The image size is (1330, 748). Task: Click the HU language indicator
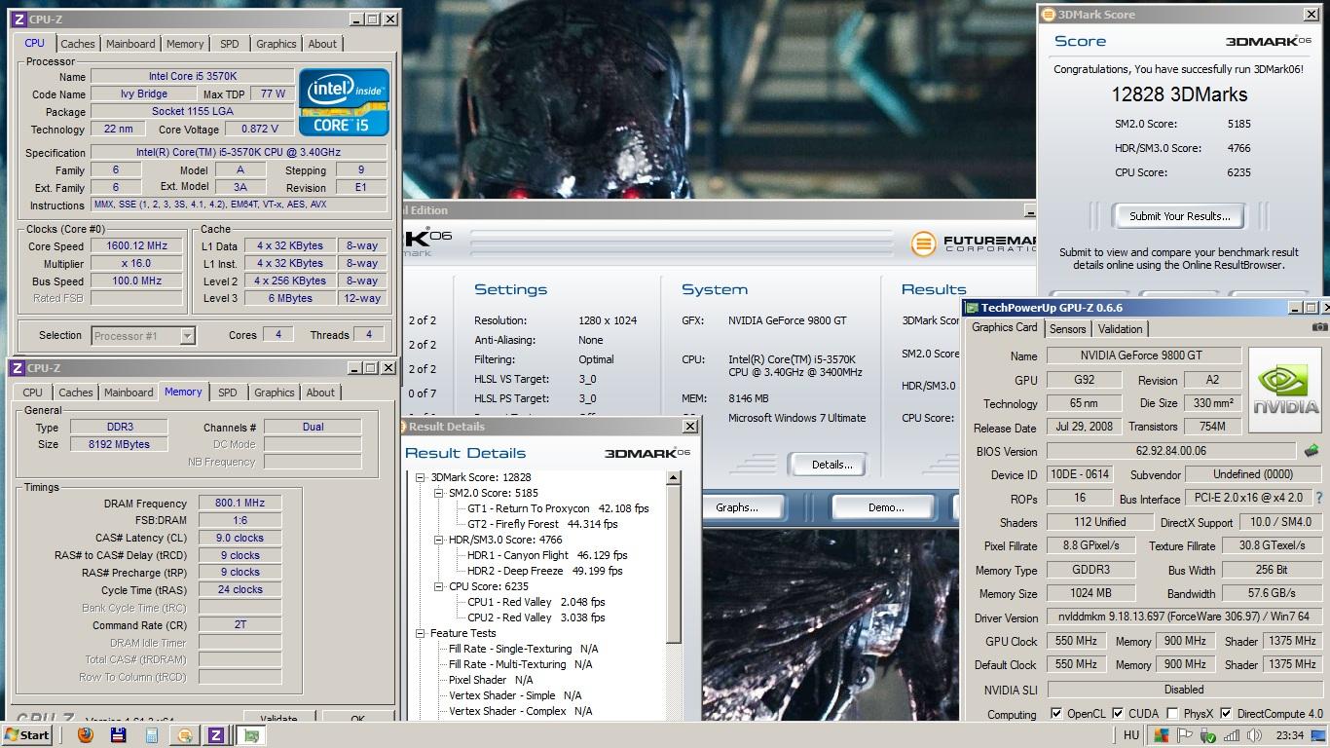1130,735
